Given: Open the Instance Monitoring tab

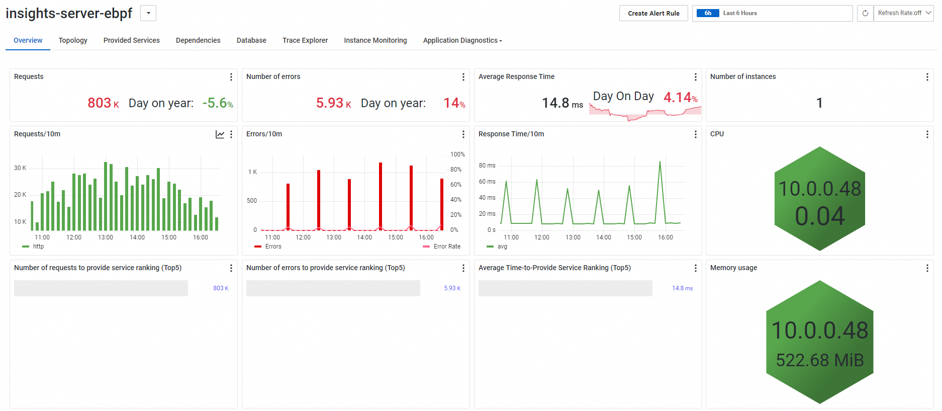Looking at the screenshot, I should 375,40.
